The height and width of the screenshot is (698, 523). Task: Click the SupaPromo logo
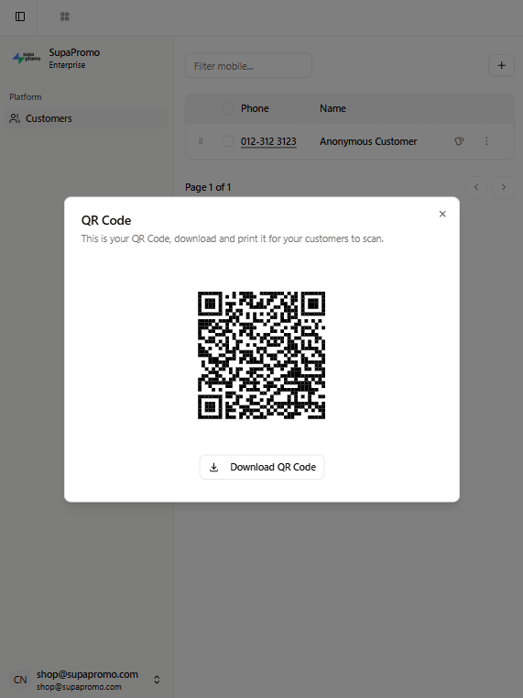(x=27, y=58)
